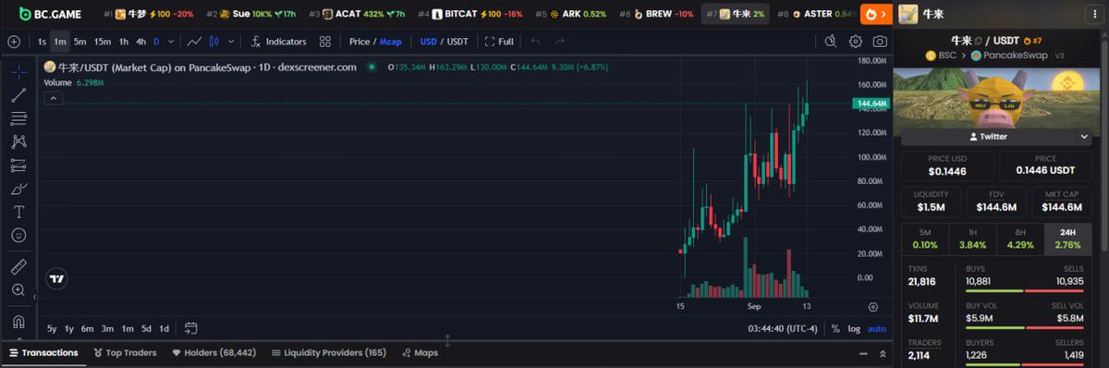Select the 6H stats period
Viewport: 1109px width, 368px height.
pyautogui.click(x=1019, y=239)
